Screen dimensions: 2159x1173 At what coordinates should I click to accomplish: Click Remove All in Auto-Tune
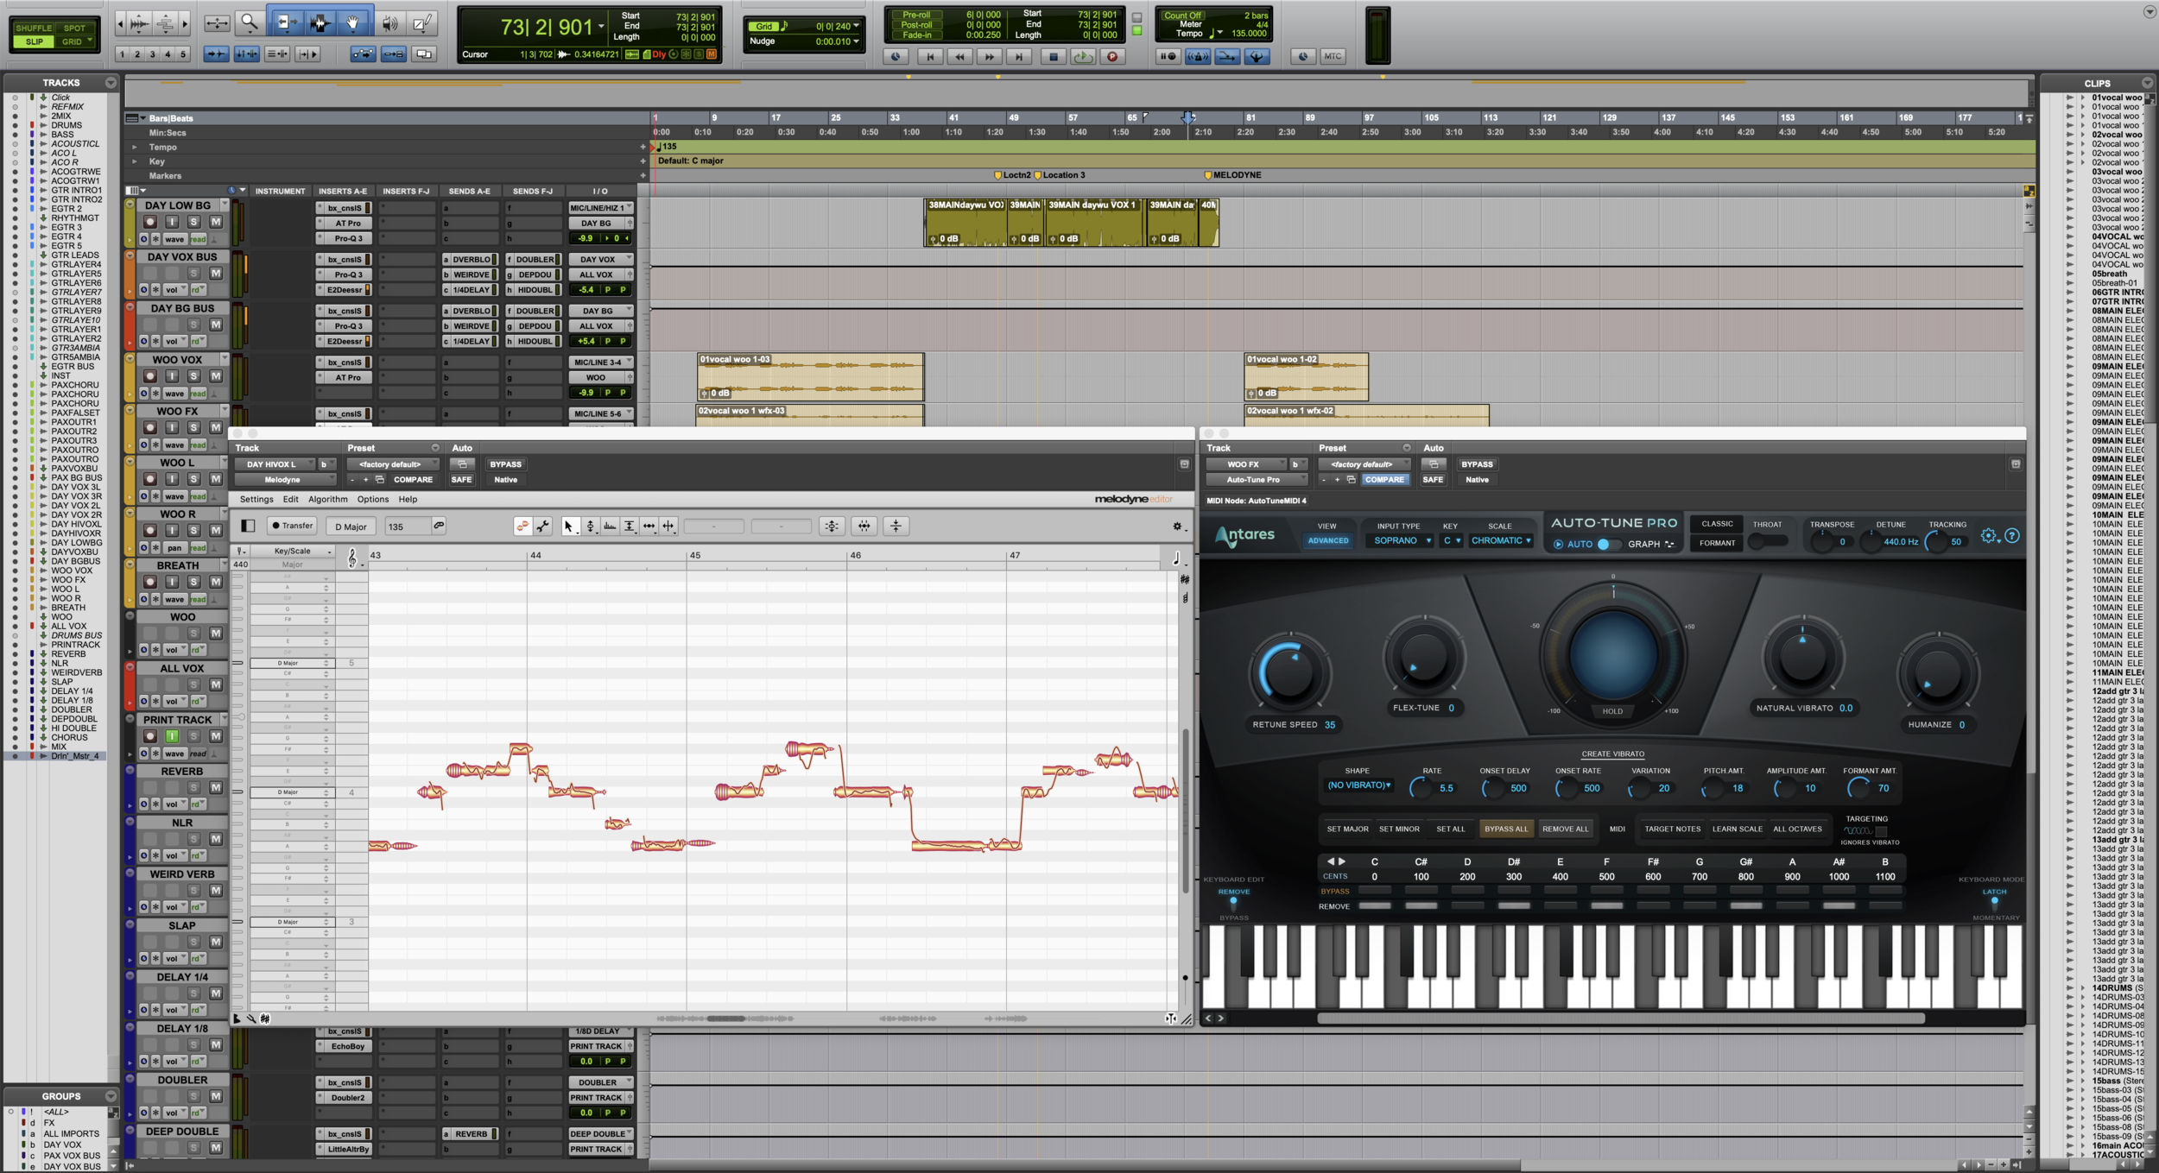(1565, 829)
